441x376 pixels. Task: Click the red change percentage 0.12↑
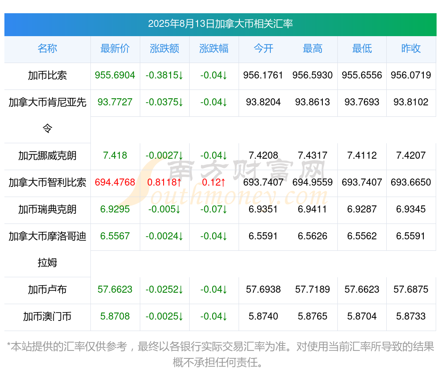(214, 182)
